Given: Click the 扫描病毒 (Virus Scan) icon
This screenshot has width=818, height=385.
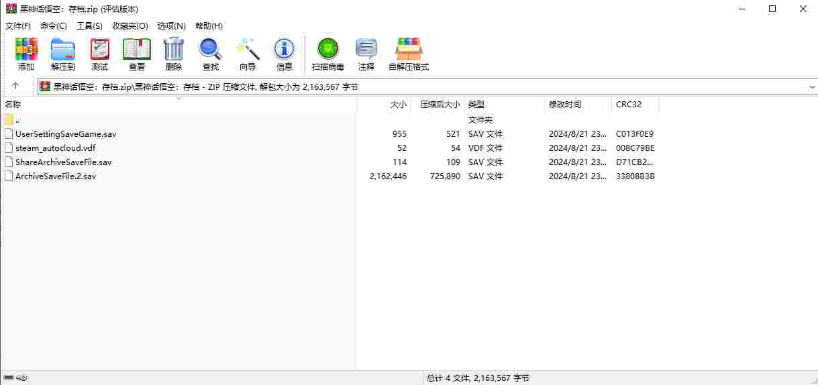Looking at the screenshot, I should point(328,49).
